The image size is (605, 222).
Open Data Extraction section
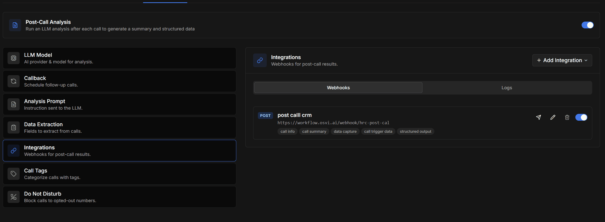coord(119,127)
